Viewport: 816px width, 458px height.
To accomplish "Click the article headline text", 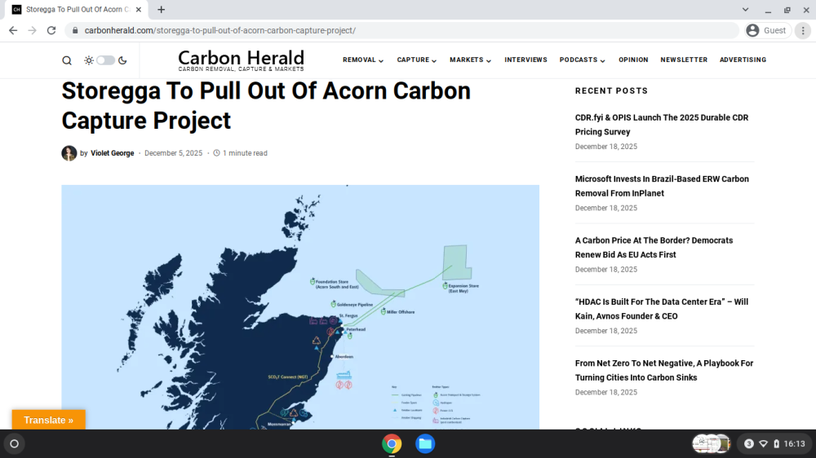I will click(x=266, y=105).
